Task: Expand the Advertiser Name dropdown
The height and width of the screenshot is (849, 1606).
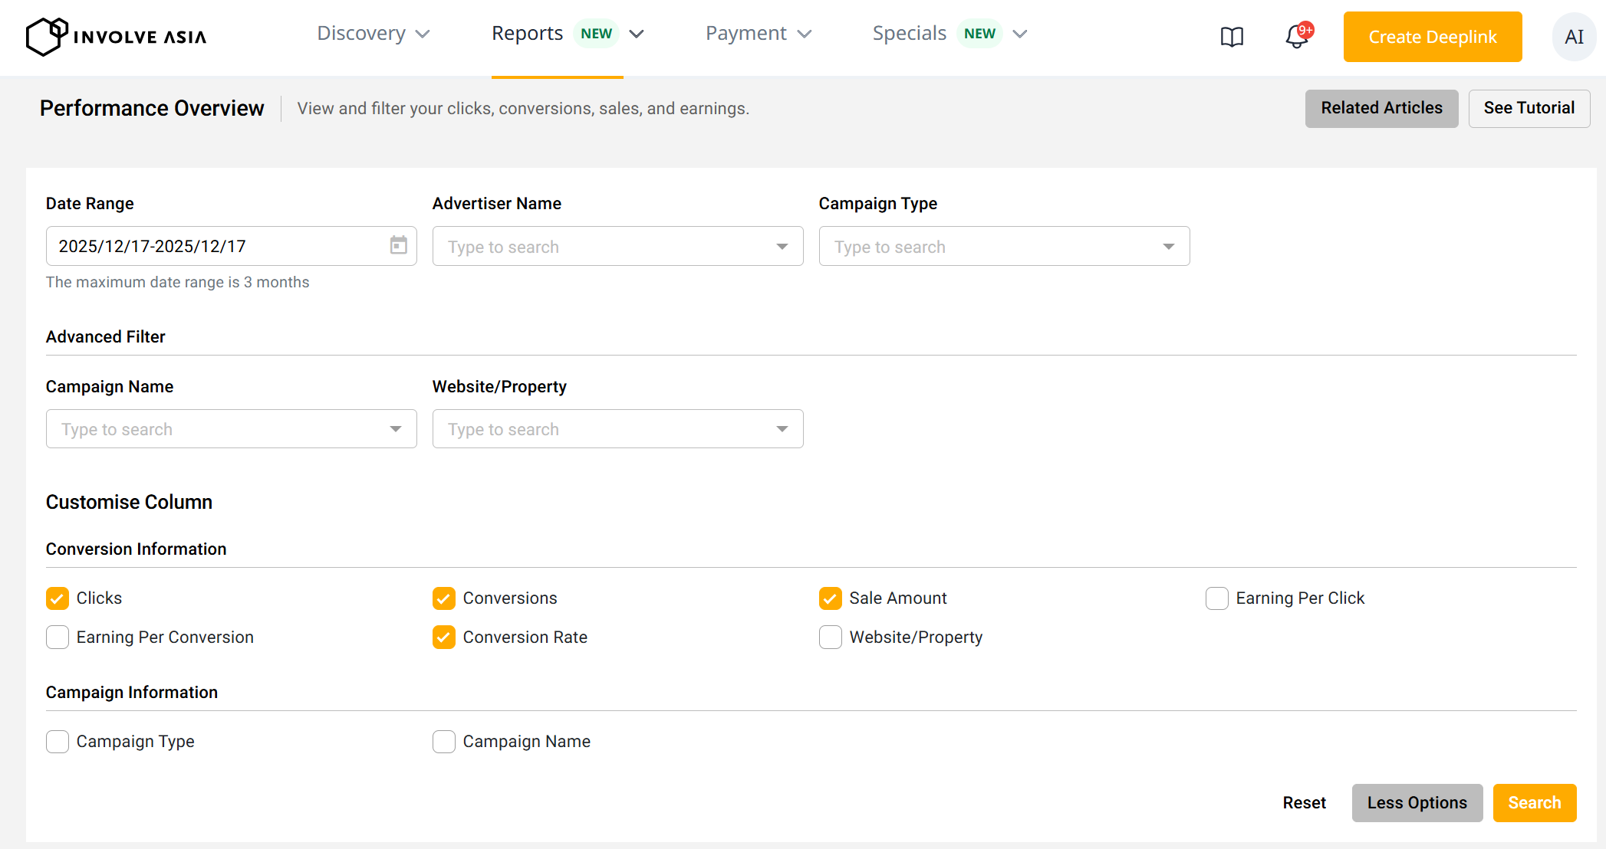Action: (782, 247)
